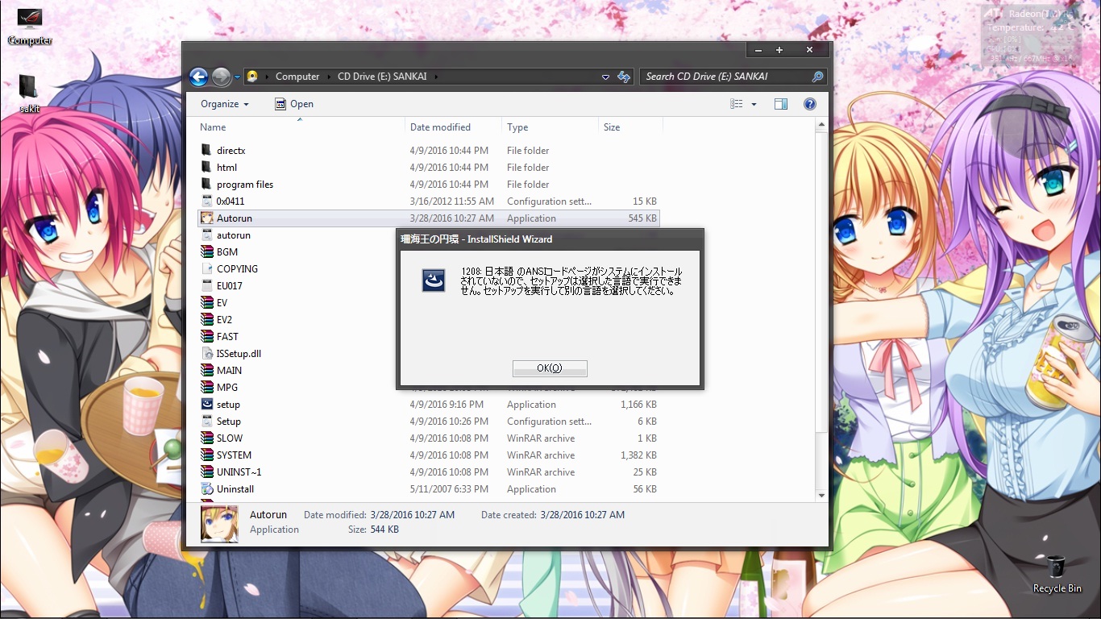
Task: Click the search magnifier icon
Action: click(x=818, y=77)
